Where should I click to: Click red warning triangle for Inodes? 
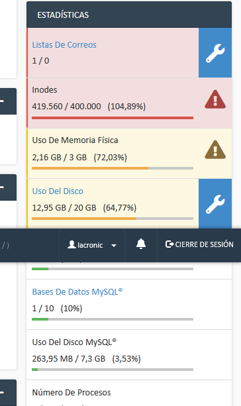[215, 100]
